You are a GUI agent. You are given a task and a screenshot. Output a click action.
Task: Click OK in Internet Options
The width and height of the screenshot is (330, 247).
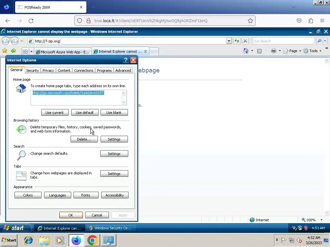point(71,215)
